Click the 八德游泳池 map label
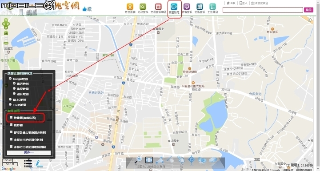Image resolution: width=320 pixels, height=171 pixels. pos(96,93)
